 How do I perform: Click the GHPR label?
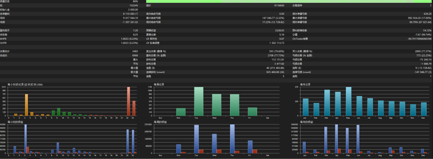click(x=3, y=43)
